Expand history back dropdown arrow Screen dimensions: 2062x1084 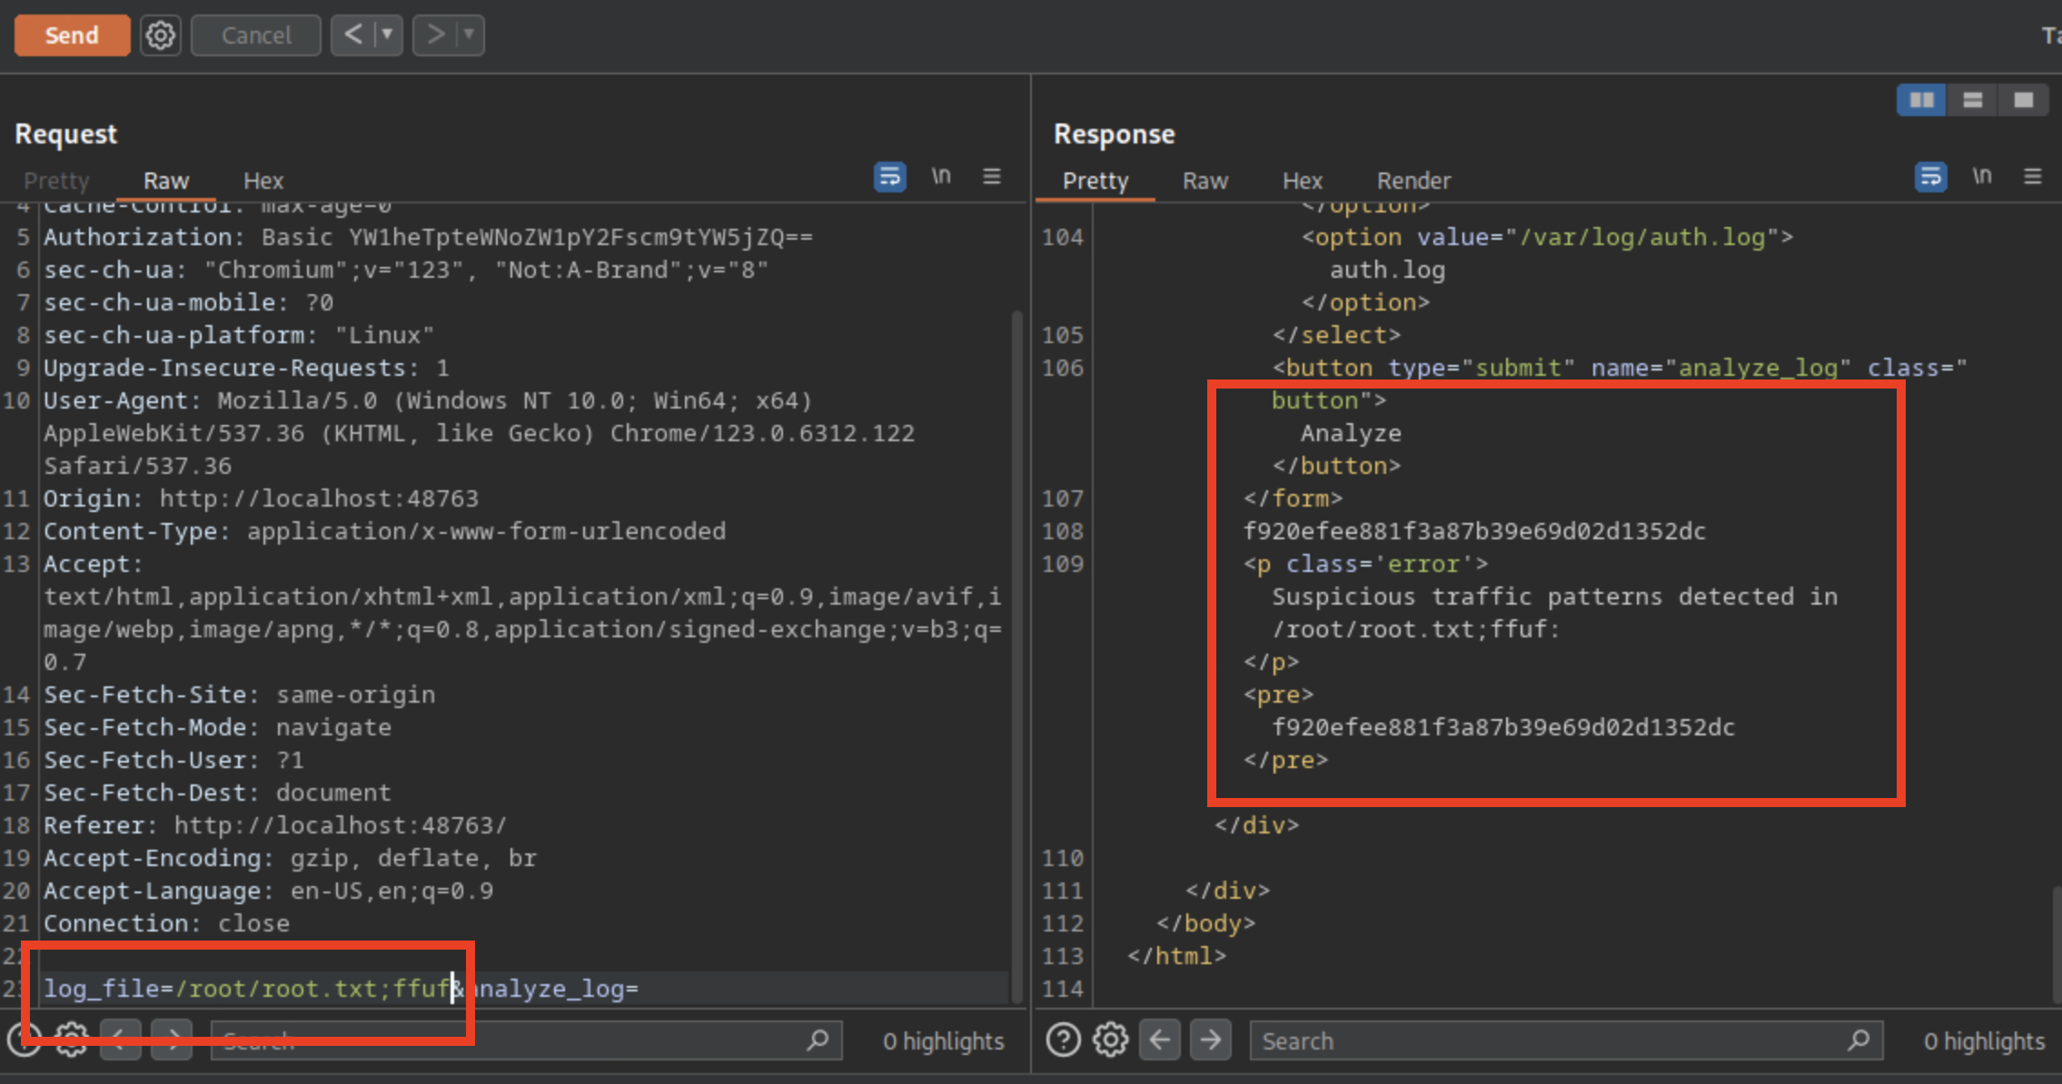coord(388,35)
